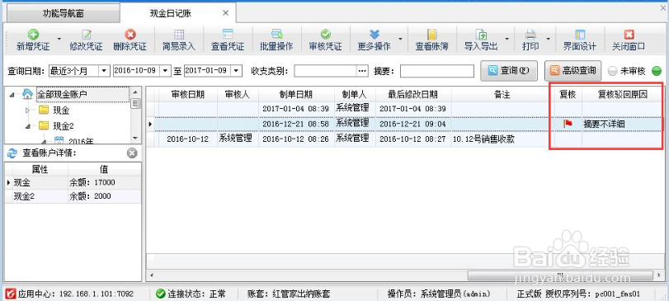Switch to the 功能导航窗 tab
Image resolution: width=669 pixels, height=301 pixels.
pyautogui.click(x=63, y=14)
